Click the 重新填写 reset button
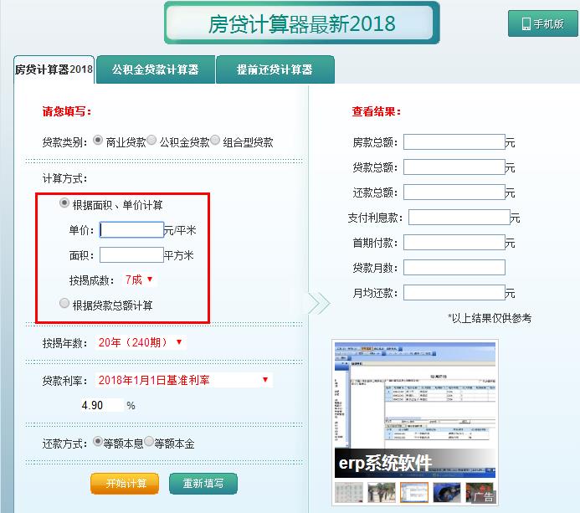The width and height of the screenshot is (580, 513). pos(203,484)
